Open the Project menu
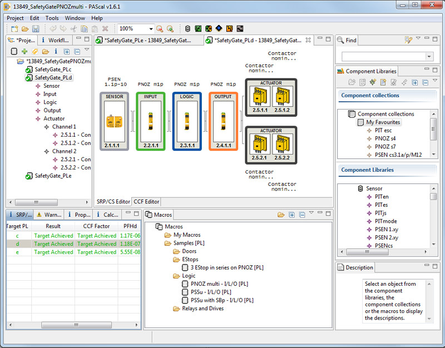This screenshot has width=445, height=348. 15,18
